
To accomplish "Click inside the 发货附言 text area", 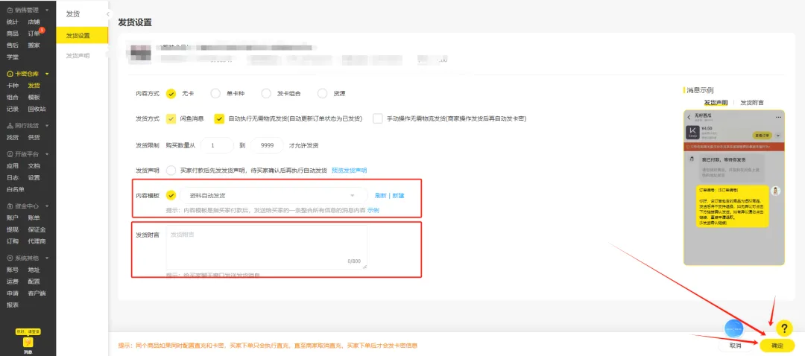I will click(266, 247).
